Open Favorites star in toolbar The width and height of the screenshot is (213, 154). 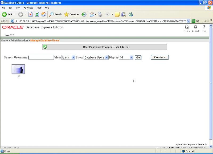pyautogui.click(x=71, y=14)
